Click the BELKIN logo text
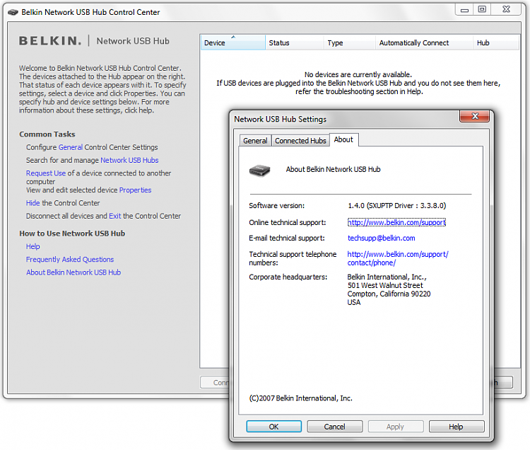Image resolution: width=530 pixels, height=450 pixels. click(x=50, y=41)
